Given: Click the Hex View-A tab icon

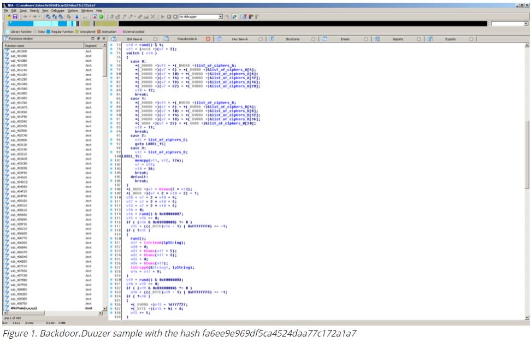Looking at the screenshot, I should tap(219, 39).
